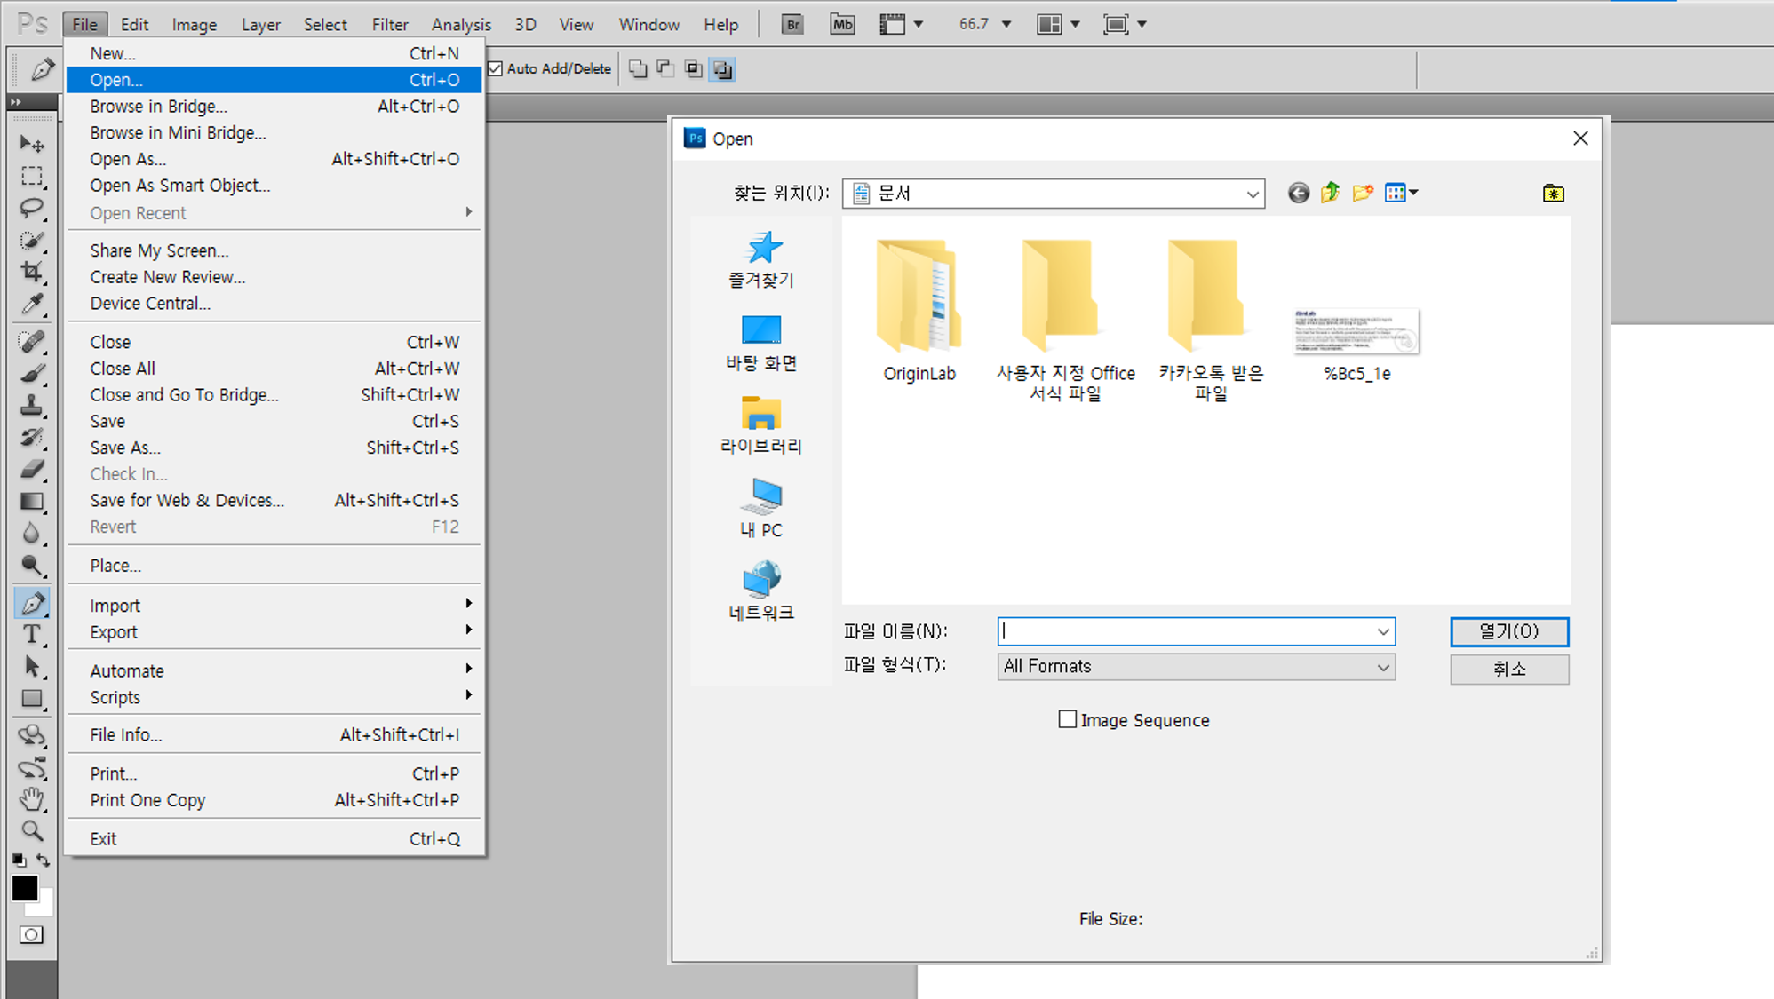Screen dimensions: 1774x999
Task: Select the Horizontal Type tool
Action: pos(32,634)
